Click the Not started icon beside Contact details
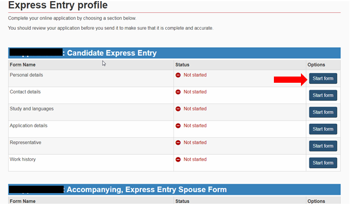350x206 pixels. [178, 92]
